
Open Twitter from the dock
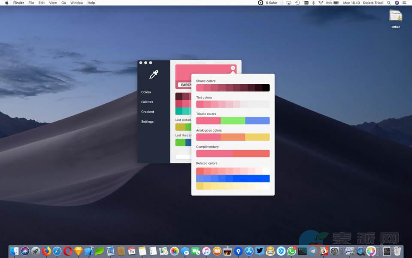pyautogui.click(x=260, y=251)
